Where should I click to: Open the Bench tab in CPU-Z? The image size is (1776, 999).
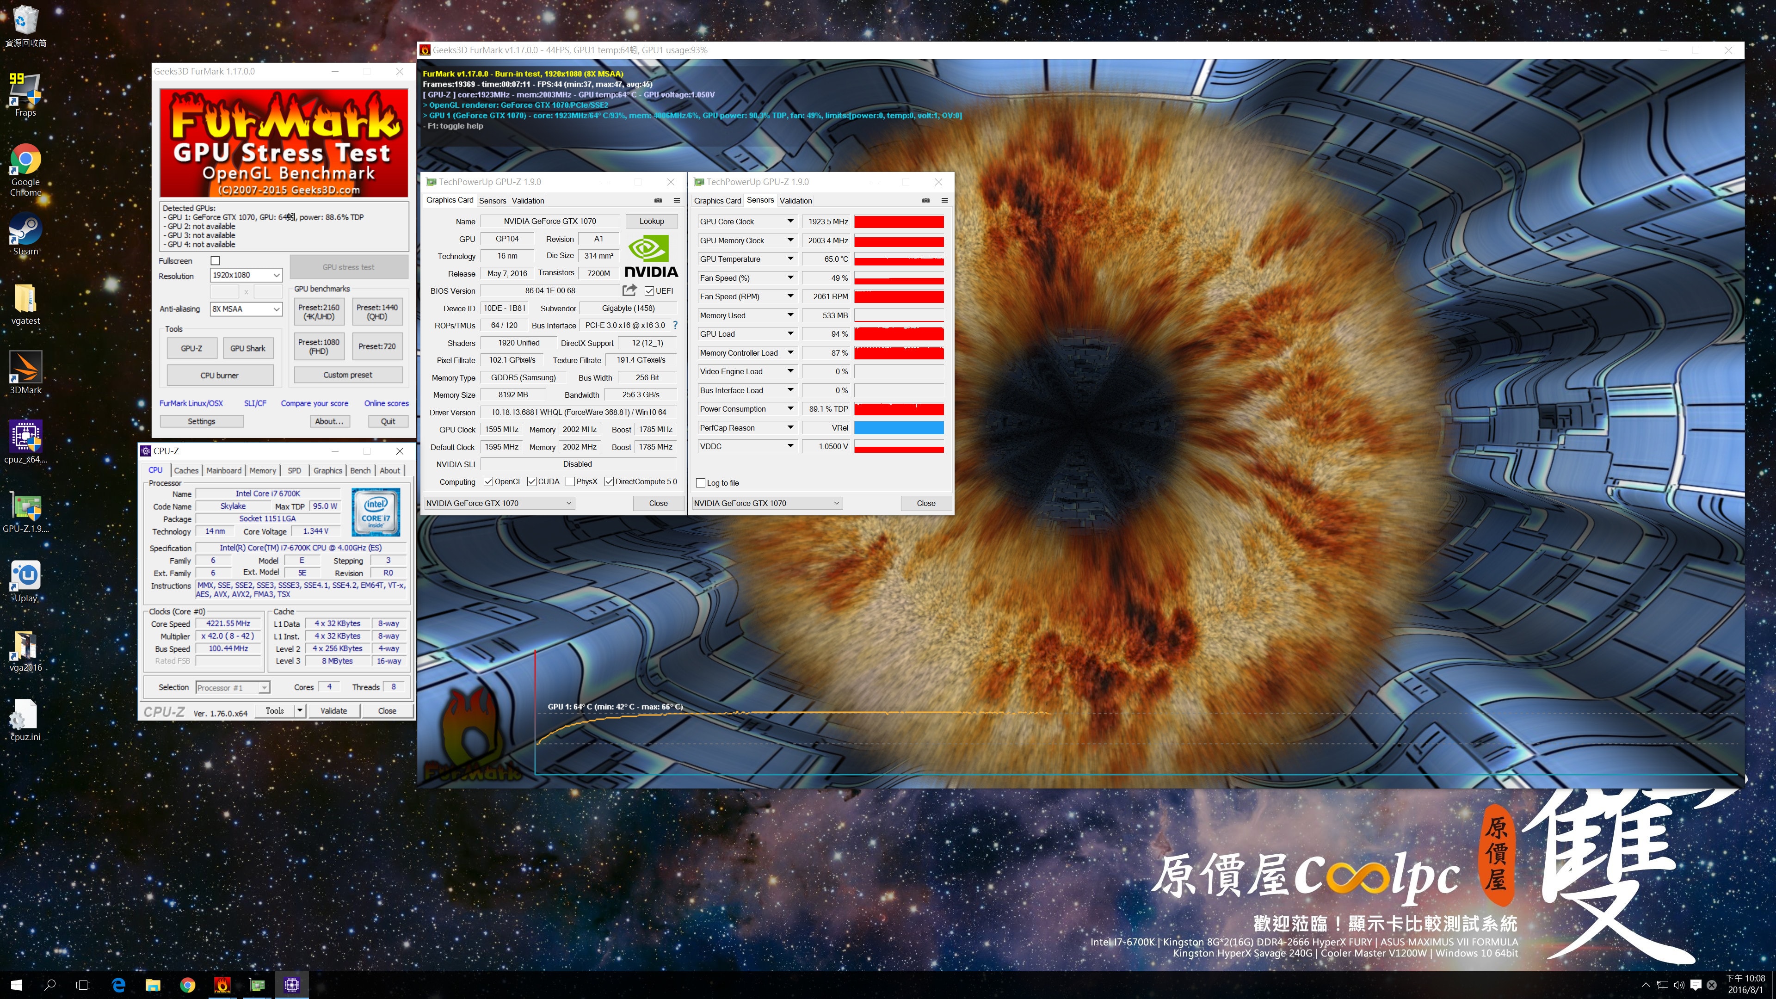[x=360, y=470]
